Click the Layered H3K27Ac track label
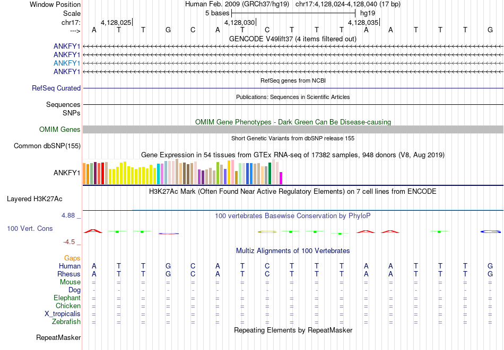 tap(34, 199)
